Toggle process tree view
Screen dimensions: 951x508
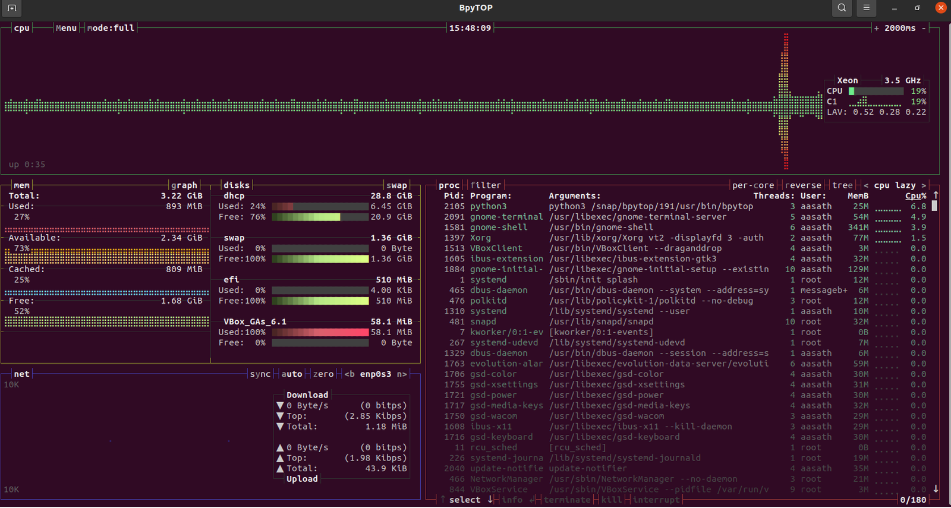[x=842, y=185]
